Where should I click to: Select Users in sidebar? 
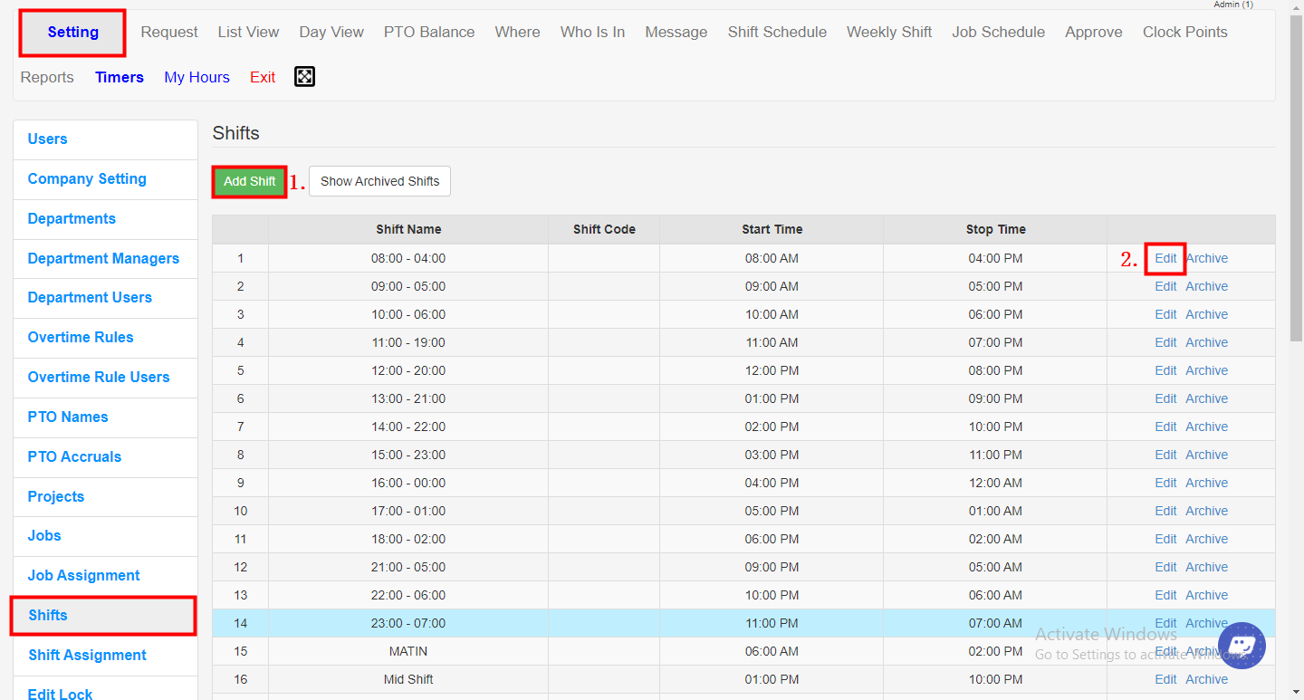coord(105,139)
